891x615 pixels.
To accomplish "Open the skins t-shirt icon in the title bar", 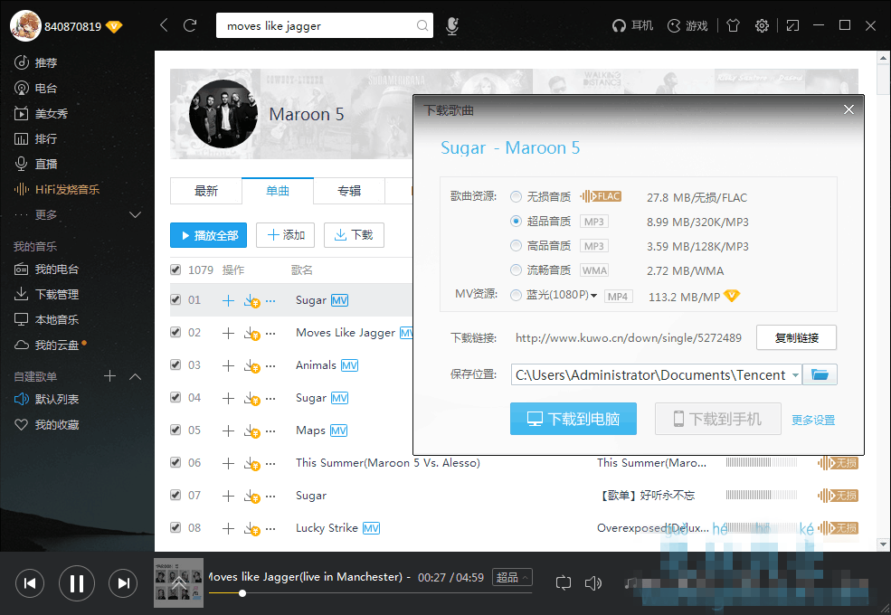I will 733,25.
